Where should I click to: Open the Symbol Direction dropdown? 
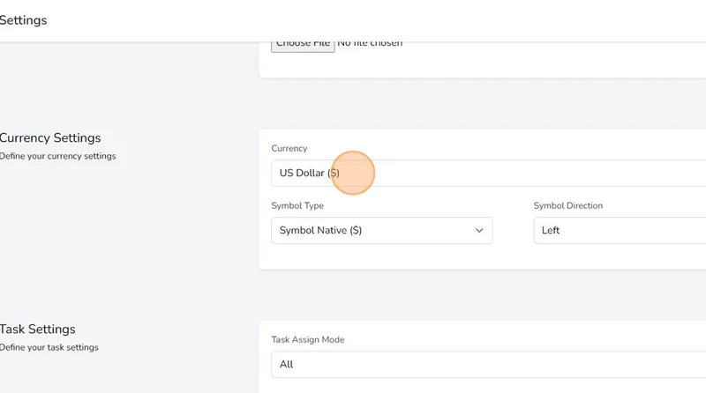click(x=618, y=231)
